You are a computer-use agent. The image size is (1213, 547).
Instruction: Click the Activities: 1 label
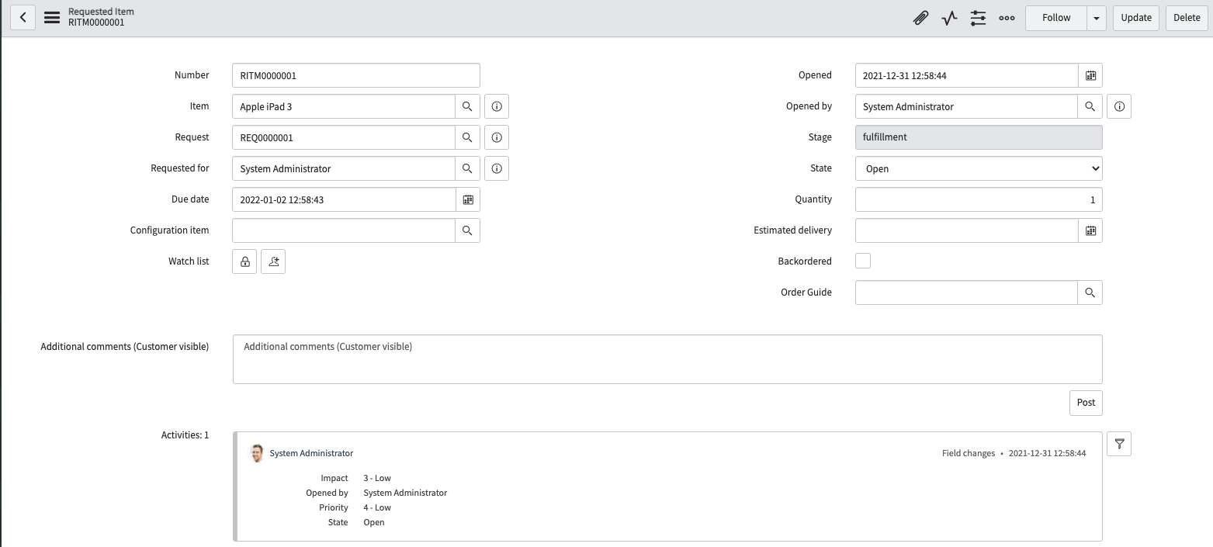pos(185,435)
